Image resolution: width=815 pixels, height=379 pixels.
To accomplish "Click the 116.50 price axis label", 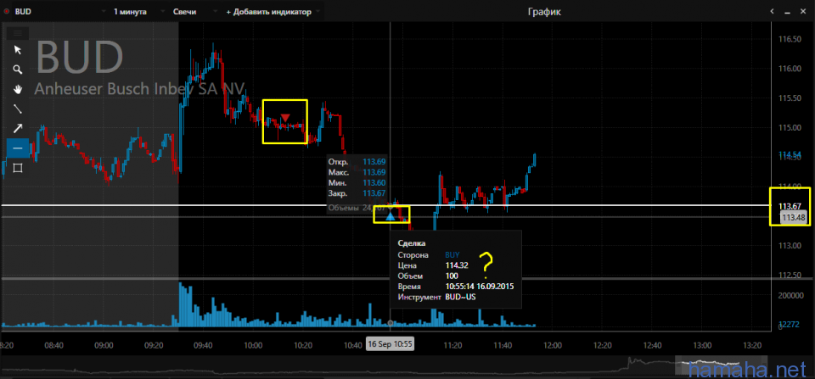I will coord(790,39).
